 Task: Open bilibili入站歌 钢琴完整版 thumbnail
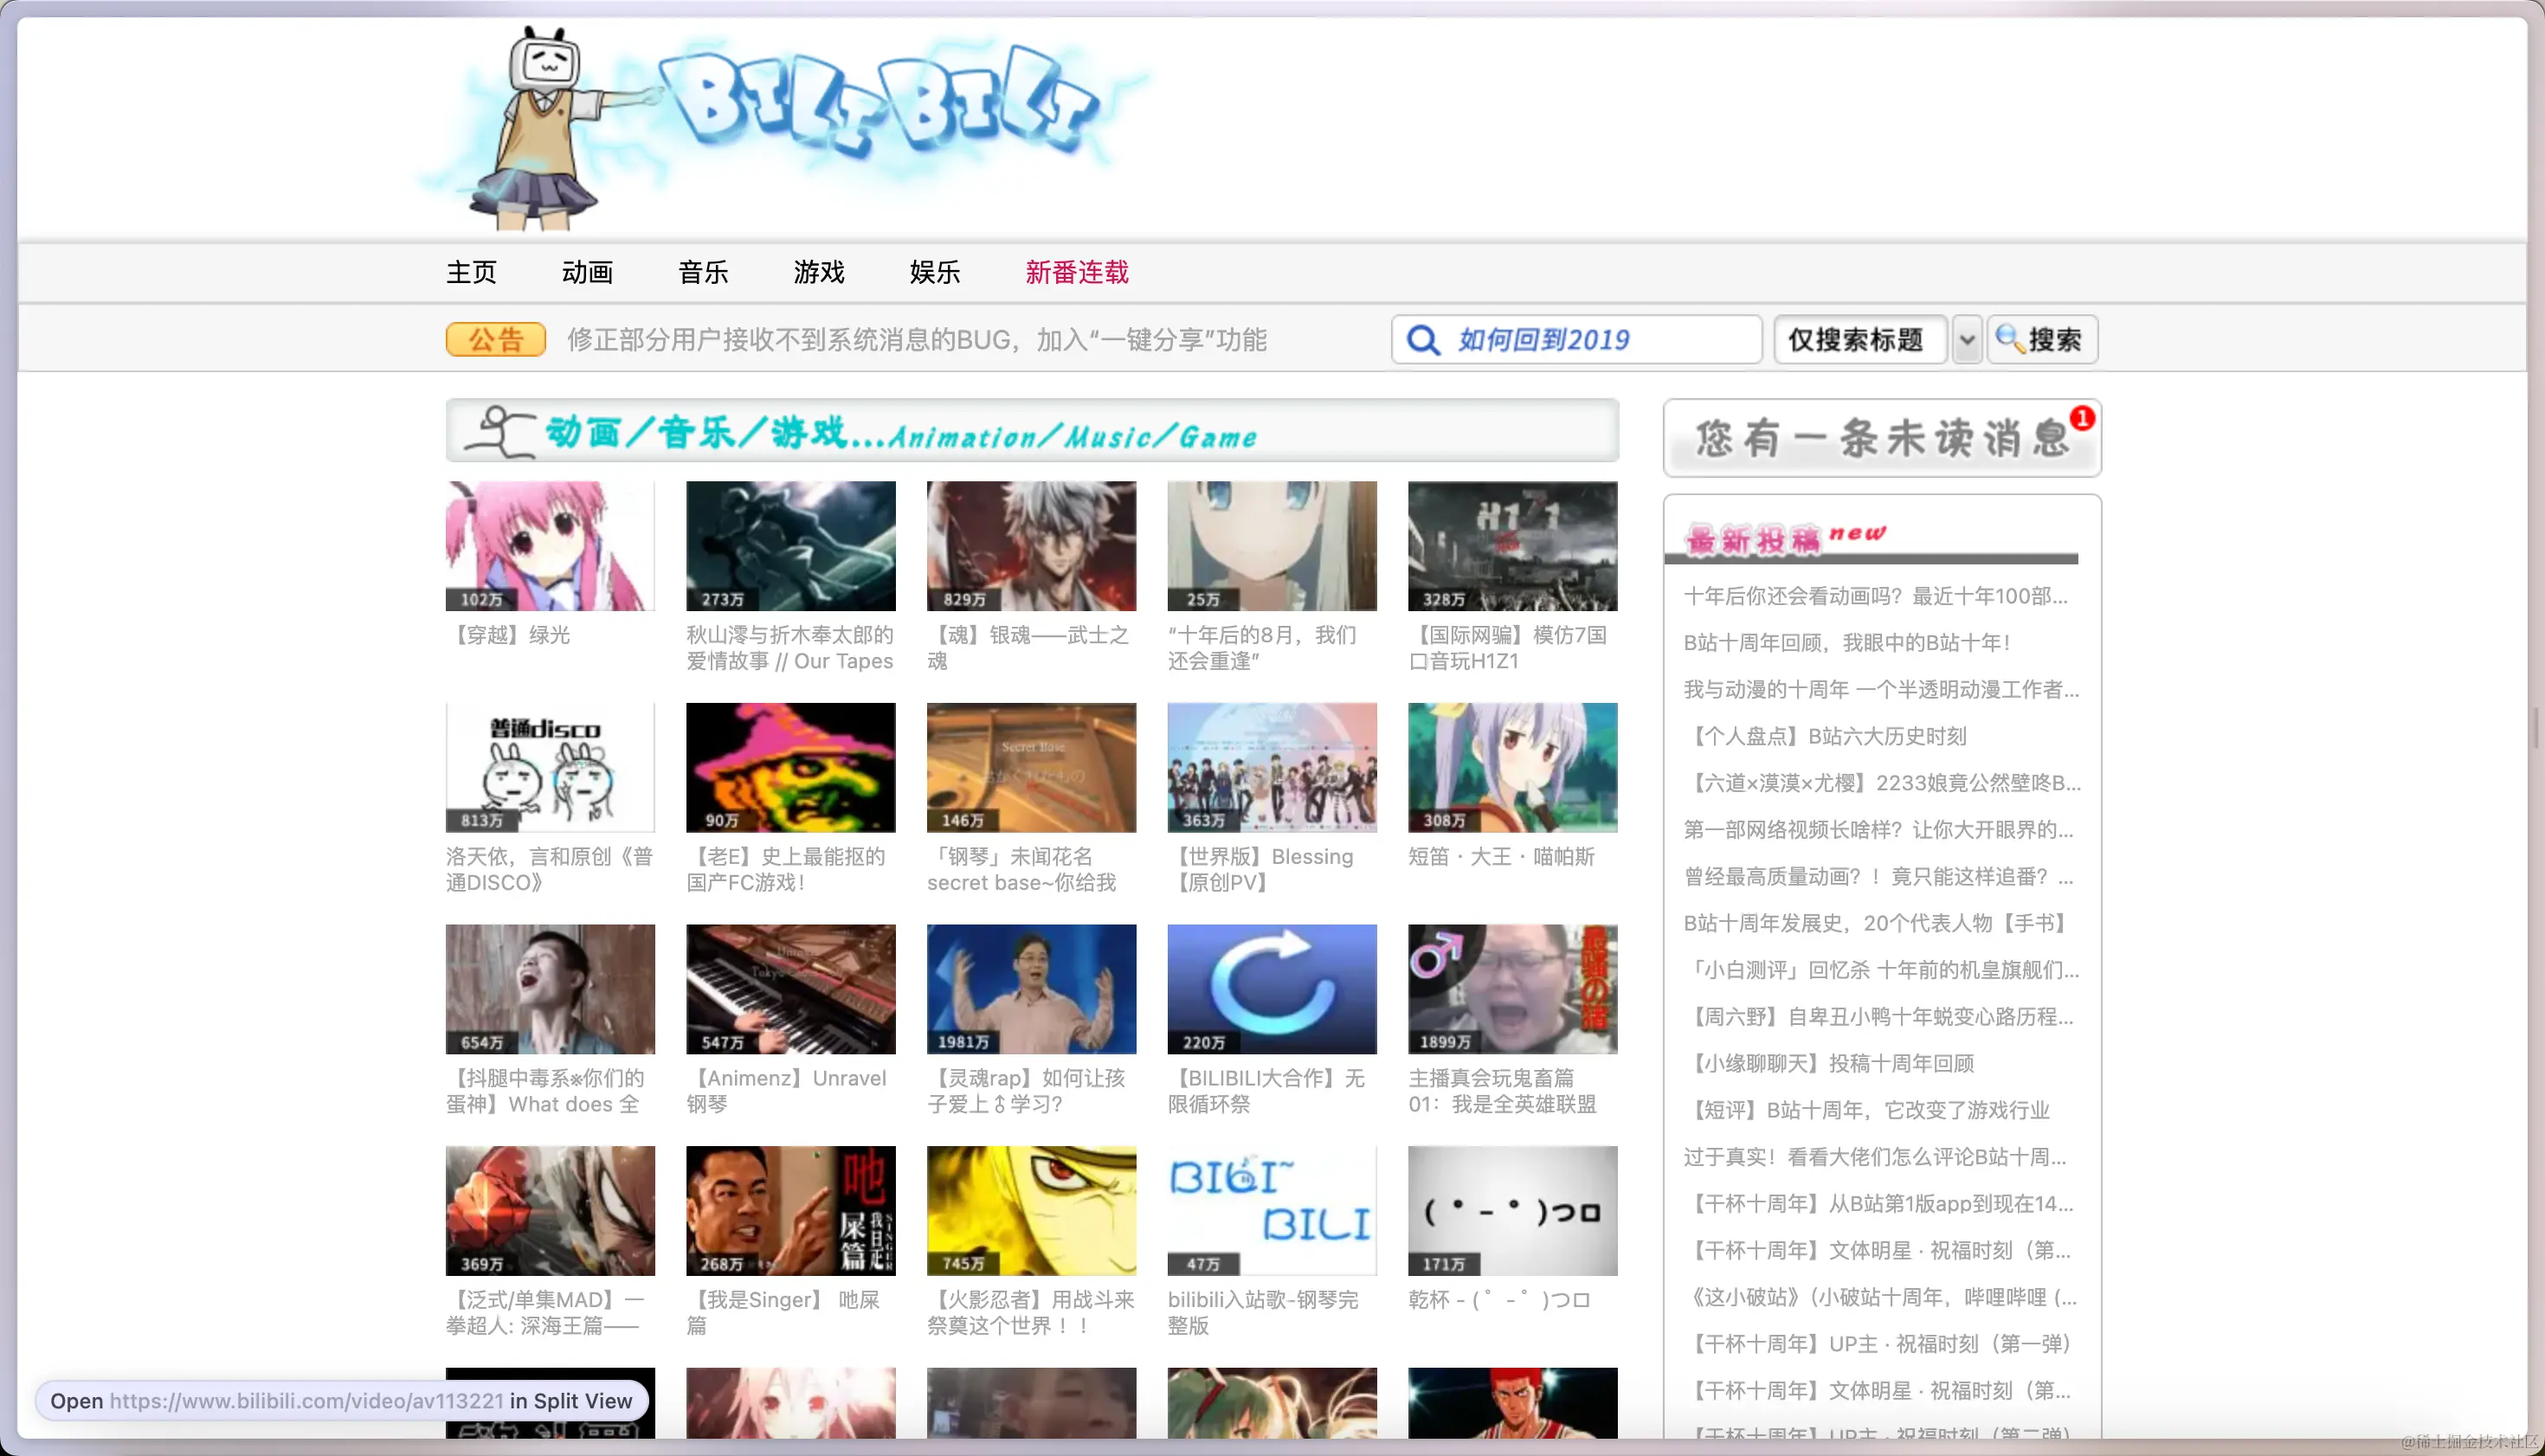click(x=1272, y=1211)
